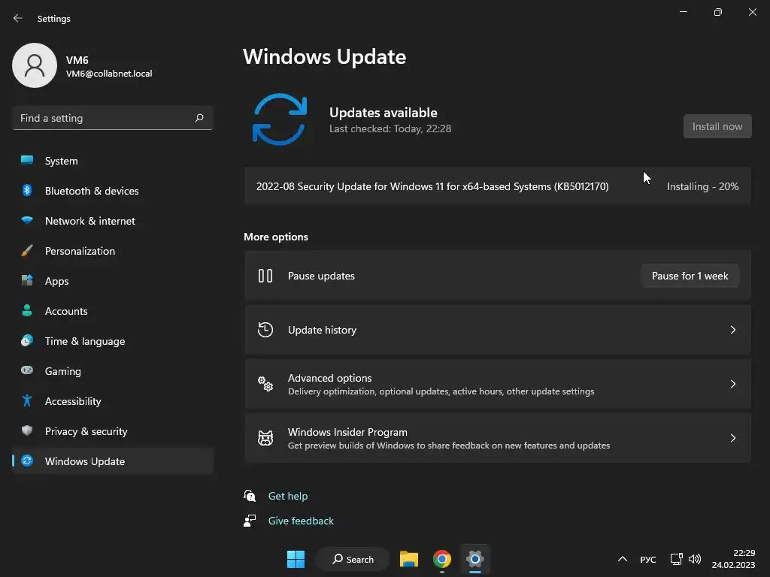Show hidden tray icons chevron
The width and height of the screenshot is (770, 577).
pyautogui.click(x=622, y=559)
